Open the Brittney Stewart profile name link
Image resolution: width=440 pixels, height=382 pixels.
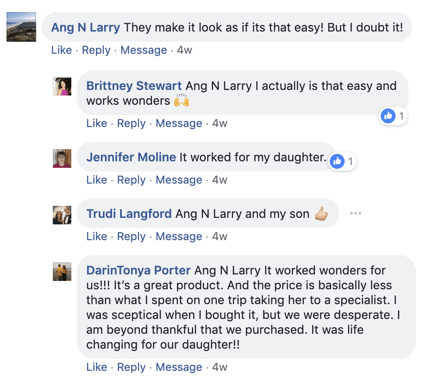click(x=134, y=86)
